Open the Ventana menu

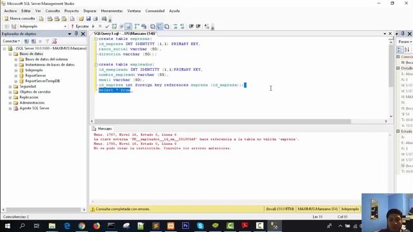click(134, 11)
